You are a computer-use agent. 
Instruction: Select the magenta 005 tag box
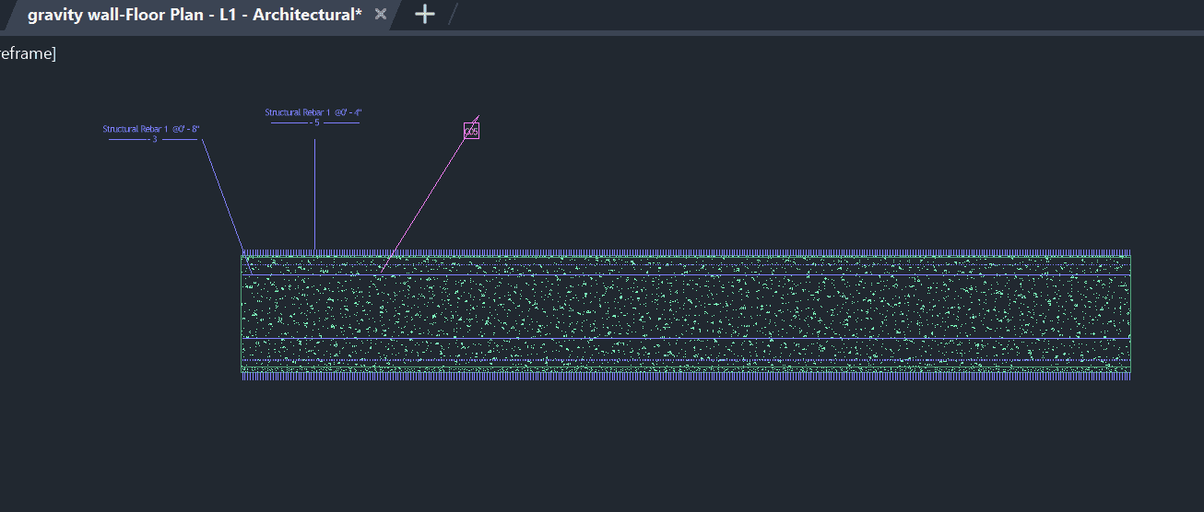(x=471, y=132)
